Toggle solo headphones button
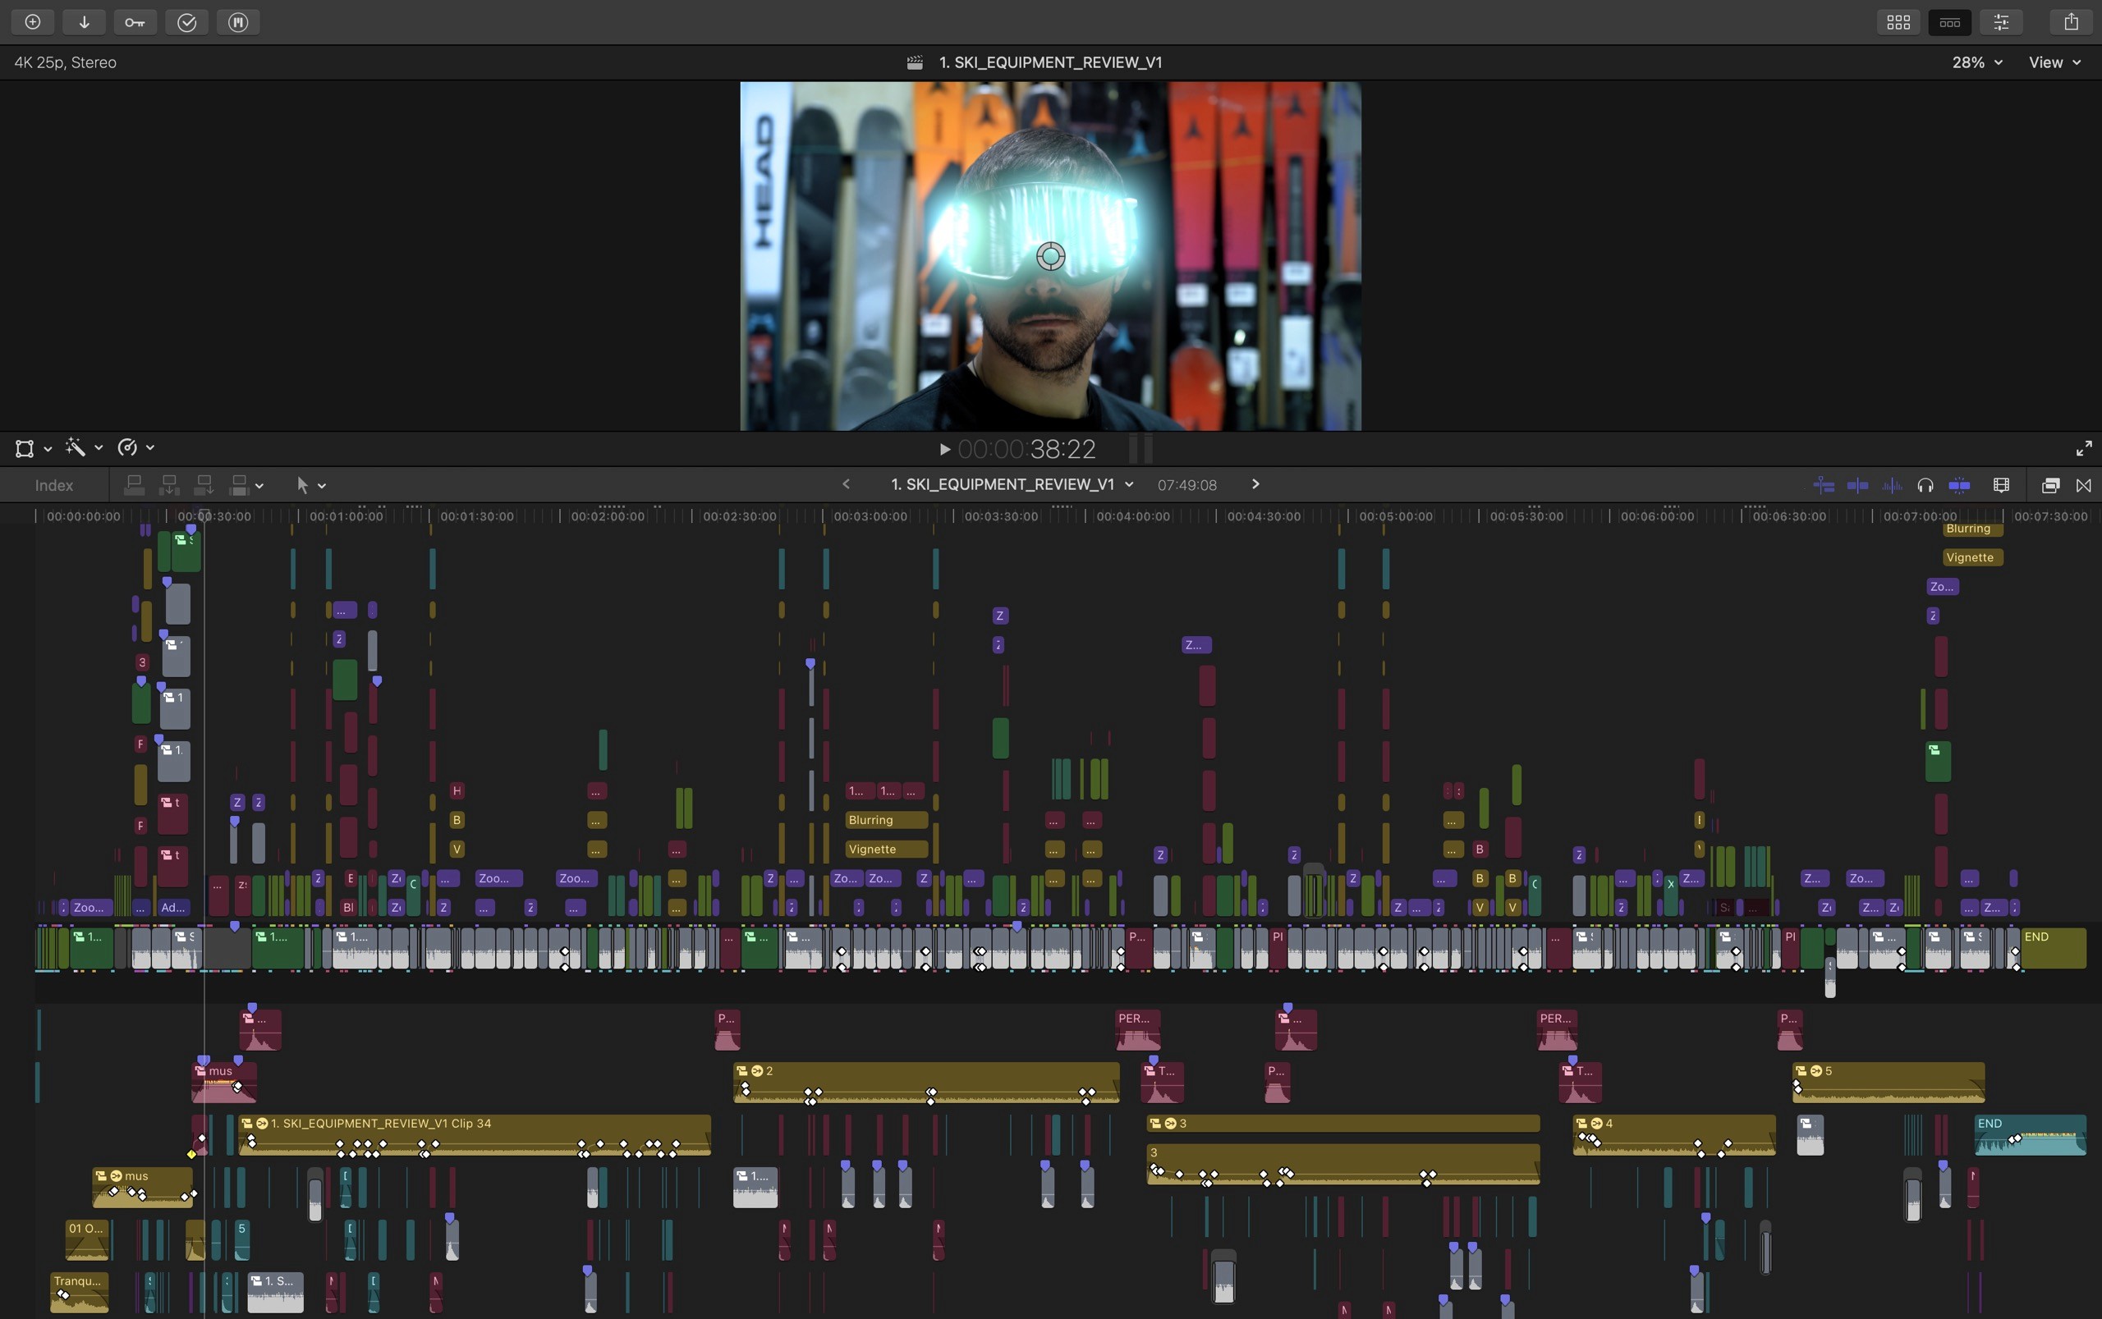 (1925, 485)
